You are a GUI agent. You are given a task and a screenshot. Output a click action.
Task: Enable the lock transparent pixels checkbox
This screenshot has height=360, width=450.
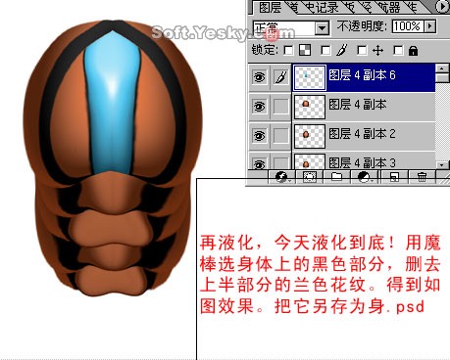click(x=288, y=51)
